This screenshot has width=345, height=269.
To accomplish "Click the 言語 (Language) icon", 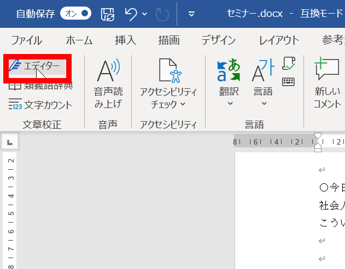I will 263,70.
